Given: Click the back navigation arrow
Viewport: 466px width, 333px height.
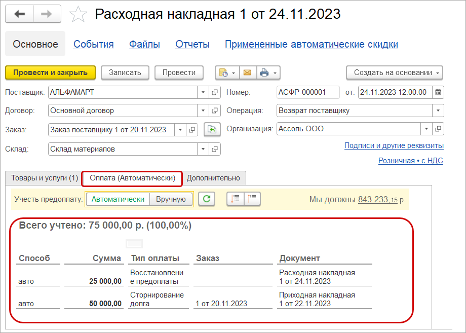Looking at the screenshot, I should click(20, 14).
